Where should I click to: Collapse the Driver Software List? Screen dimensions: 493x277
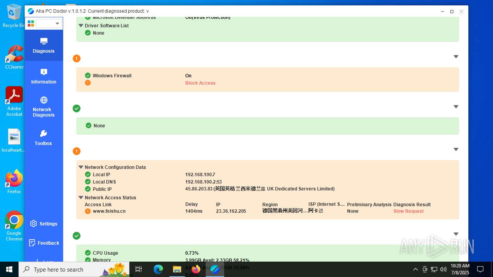coord(81,25)
